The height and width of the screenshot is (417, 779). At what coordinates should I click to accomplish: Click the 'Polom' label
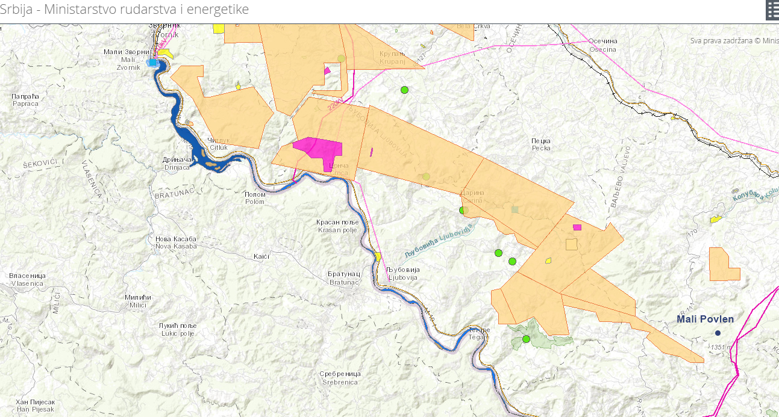(255, 198)
